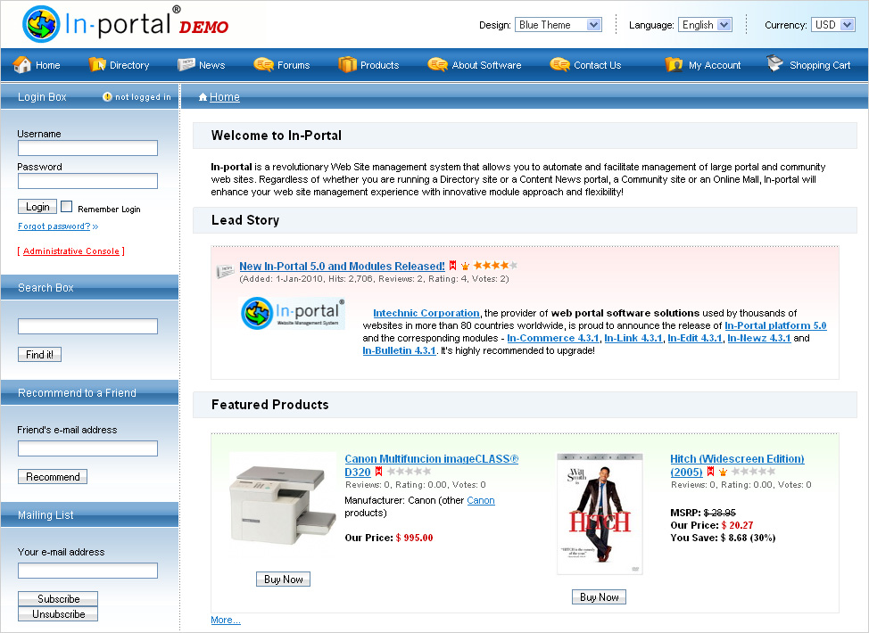Viewport: 869px width, 633px height.
Task: Click the grey star rating of Canon D320
Action: 409,472
